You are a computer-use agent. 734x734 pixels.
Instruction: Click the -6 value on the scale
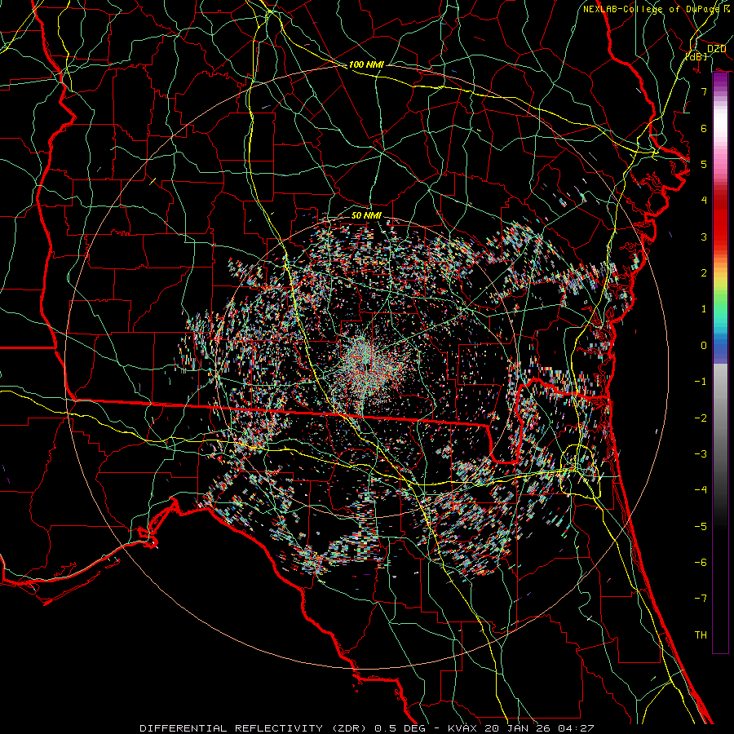coord(701,563)
